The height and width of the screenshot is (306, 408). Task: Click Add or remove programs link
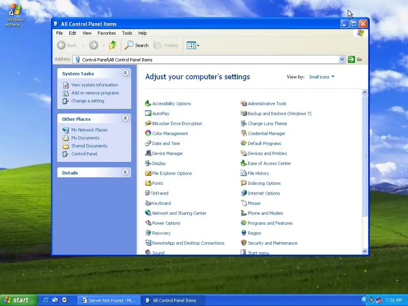[x=95, y=93]
